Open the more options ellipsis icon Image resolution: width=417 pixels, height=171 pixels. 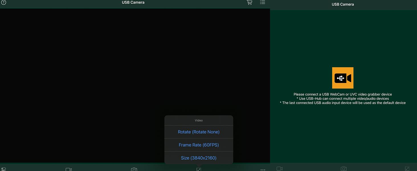tap(263, 170)
